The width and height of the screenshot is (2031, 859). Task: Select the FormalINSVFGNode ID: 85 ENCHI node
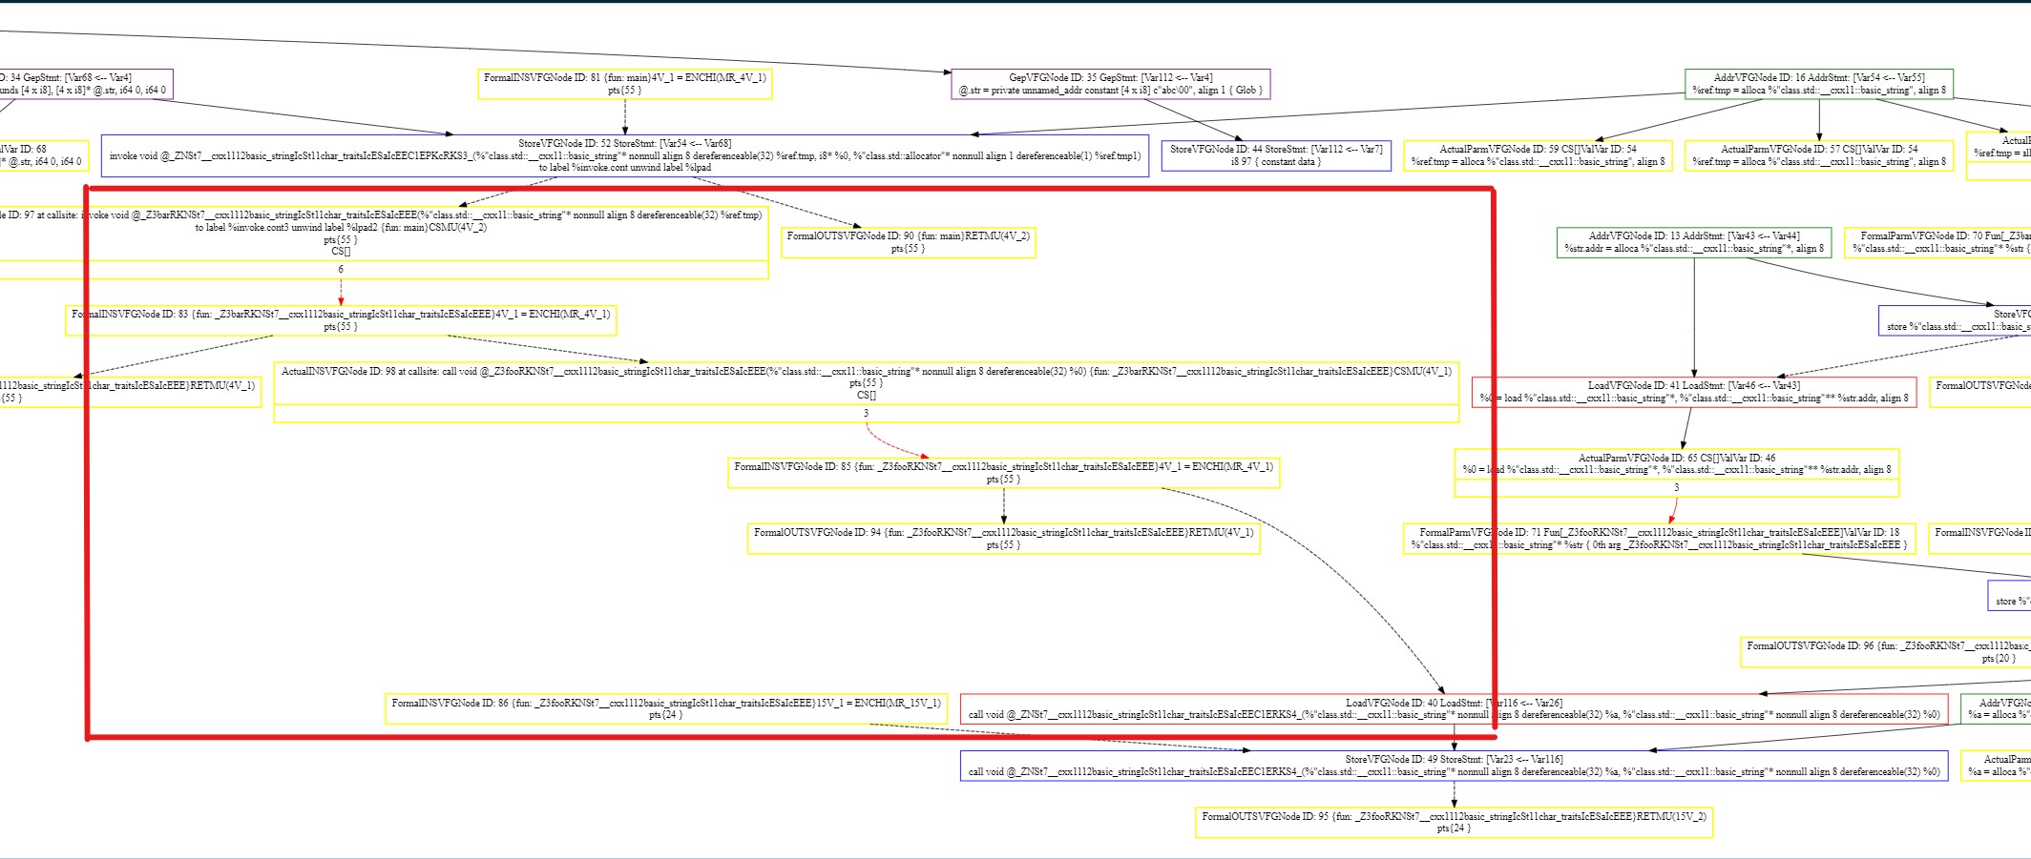click(x=1004, y=474)
